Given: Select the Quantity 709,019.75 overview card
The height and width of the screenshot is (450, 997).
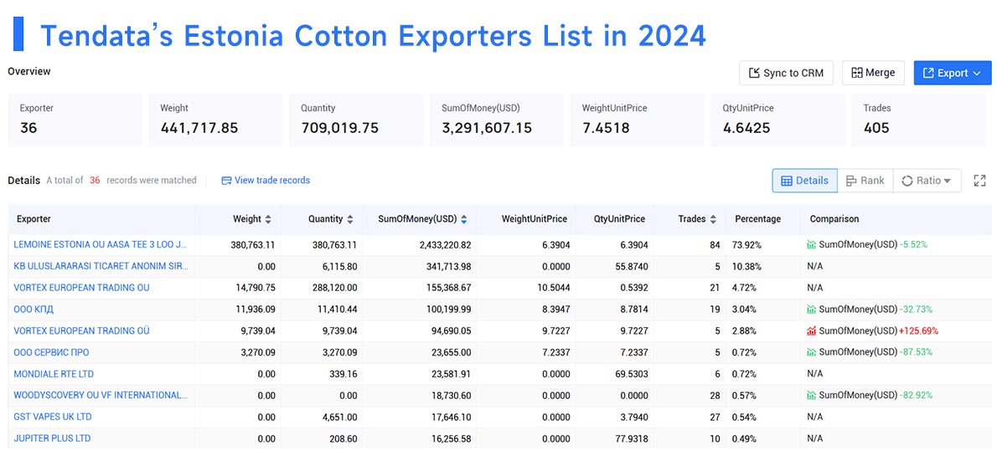Looking at the screenshot, I should (356, 120).
